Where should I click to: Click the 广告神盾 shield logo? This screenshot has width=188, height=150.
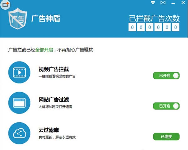[18, 19]
